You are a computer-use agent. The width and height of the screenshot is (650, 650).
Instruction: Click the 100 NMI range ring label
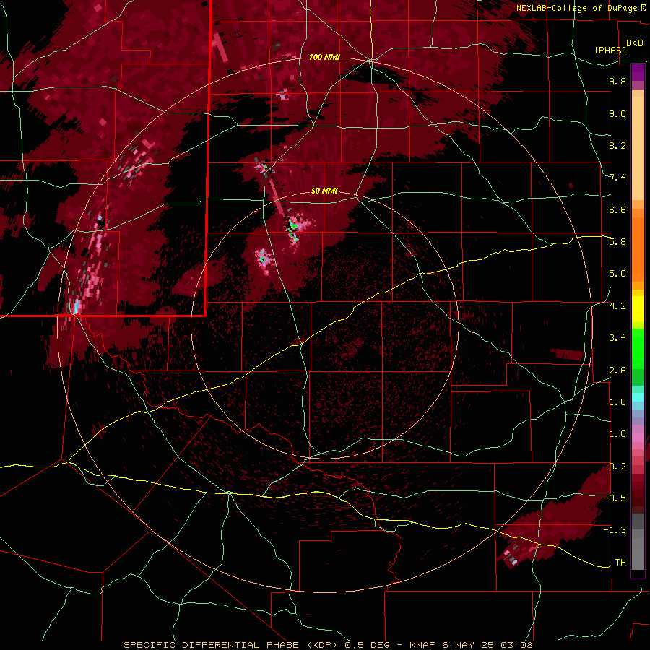click(x=324, y=57)
